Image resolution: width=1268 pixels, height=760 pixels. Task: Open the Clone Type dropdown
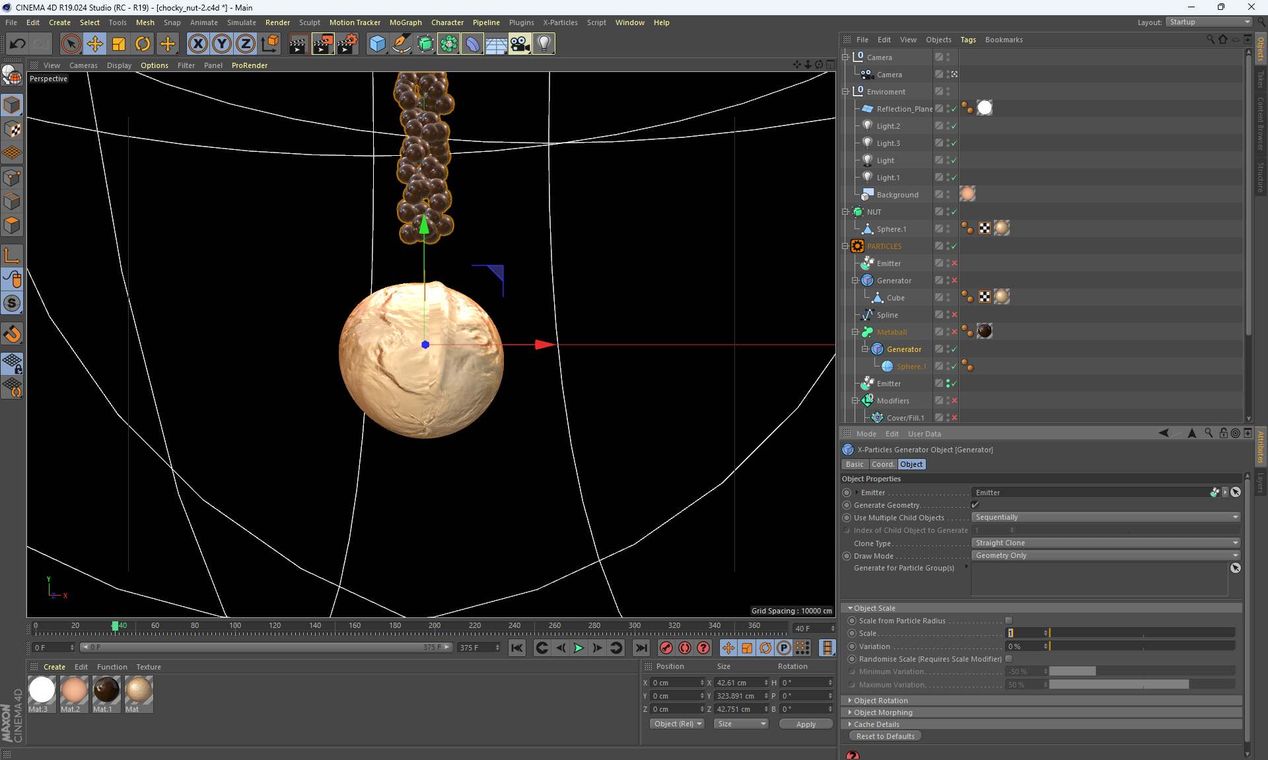1106,543
